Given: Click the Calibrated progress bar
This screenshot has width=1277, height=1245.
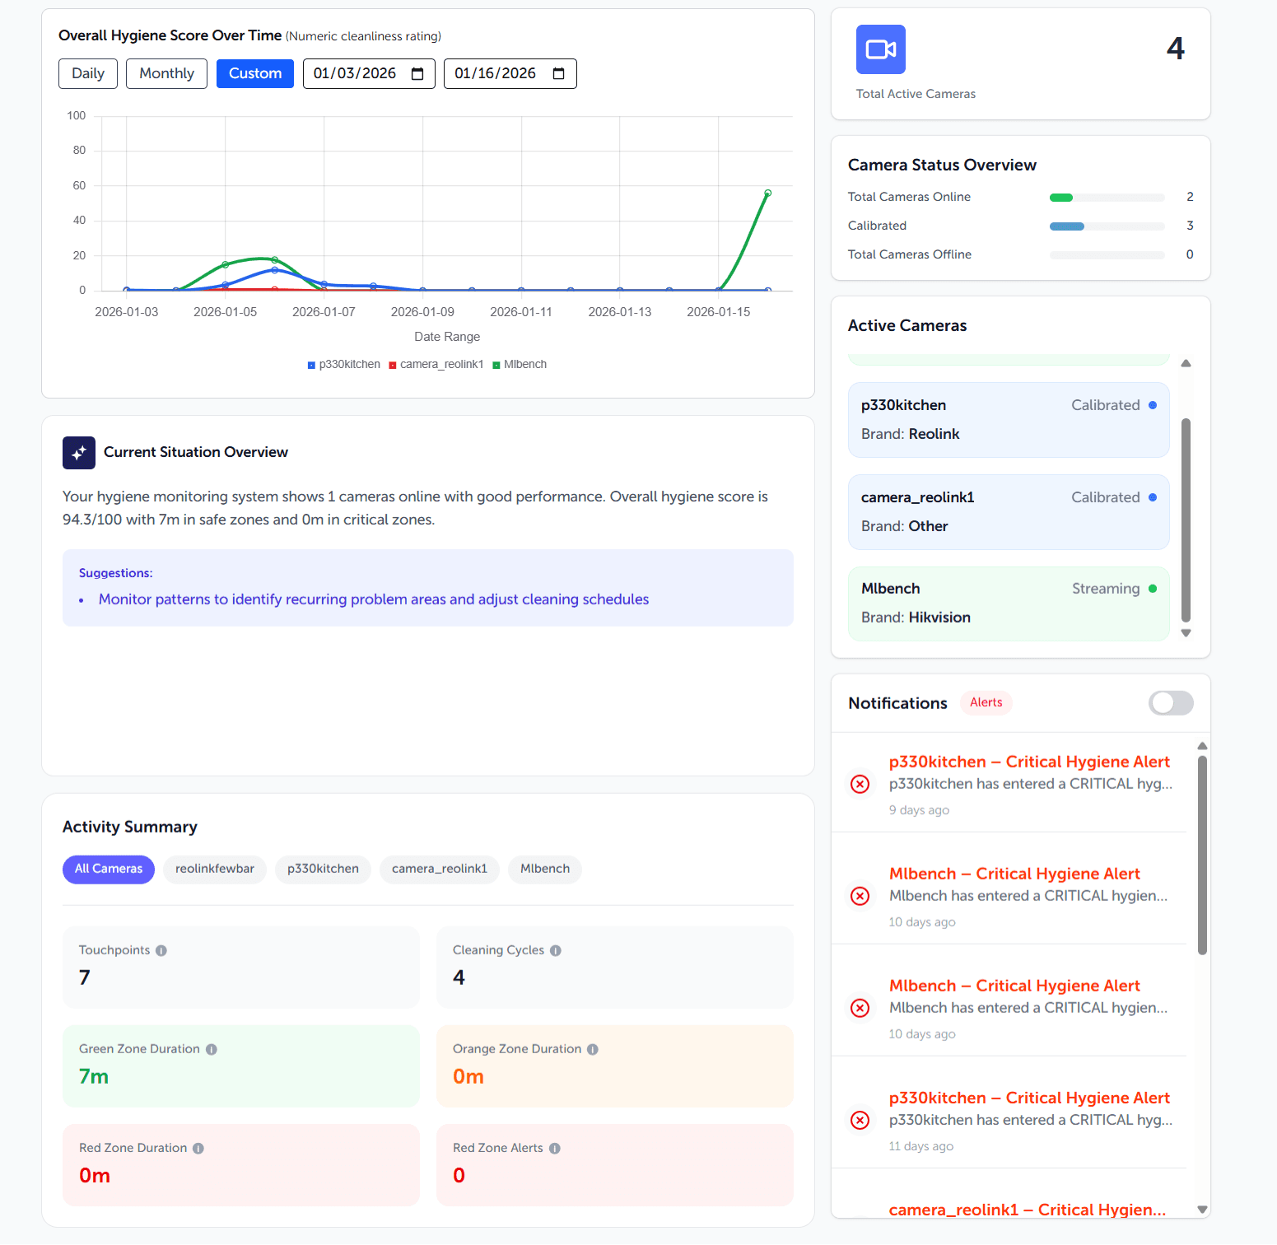Looking at the screenshot, I should [1107, 226].
